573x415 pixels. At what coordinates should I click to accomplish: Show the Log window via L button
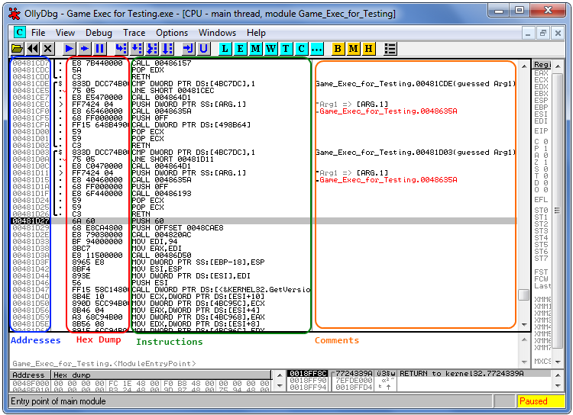(225, 49)
